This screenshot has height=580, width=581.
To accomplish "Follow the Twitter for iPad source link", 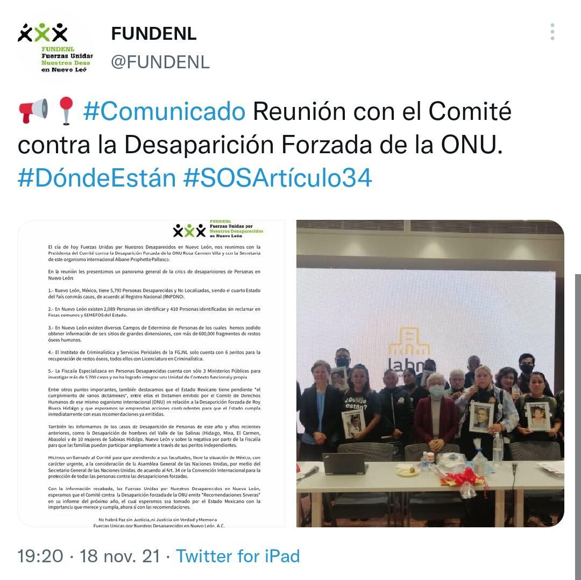I will [x=238, y=556].
